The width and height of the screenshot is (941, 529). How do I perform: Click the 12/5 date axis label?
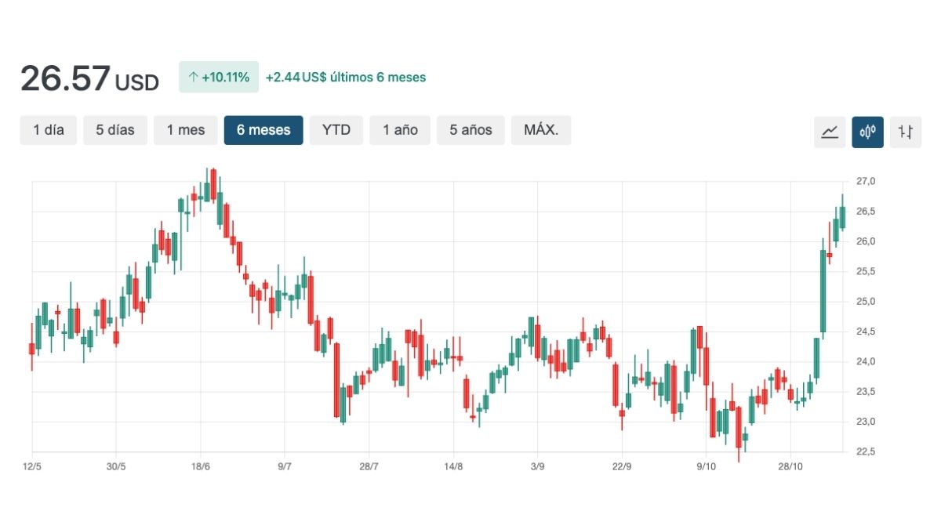(32, 466)
